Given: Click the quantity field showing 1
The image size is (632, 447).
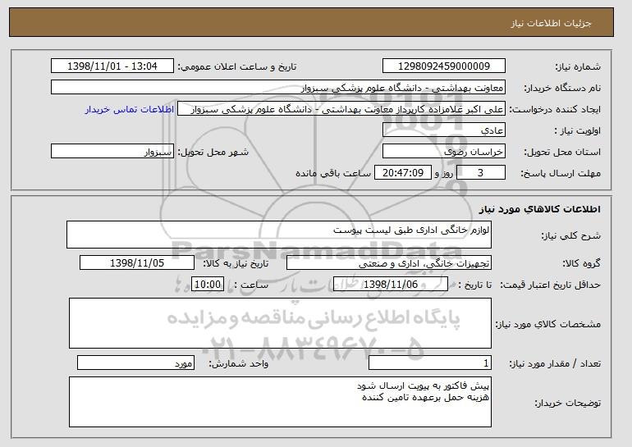Looking at the screenshot, I should (430, 363).
